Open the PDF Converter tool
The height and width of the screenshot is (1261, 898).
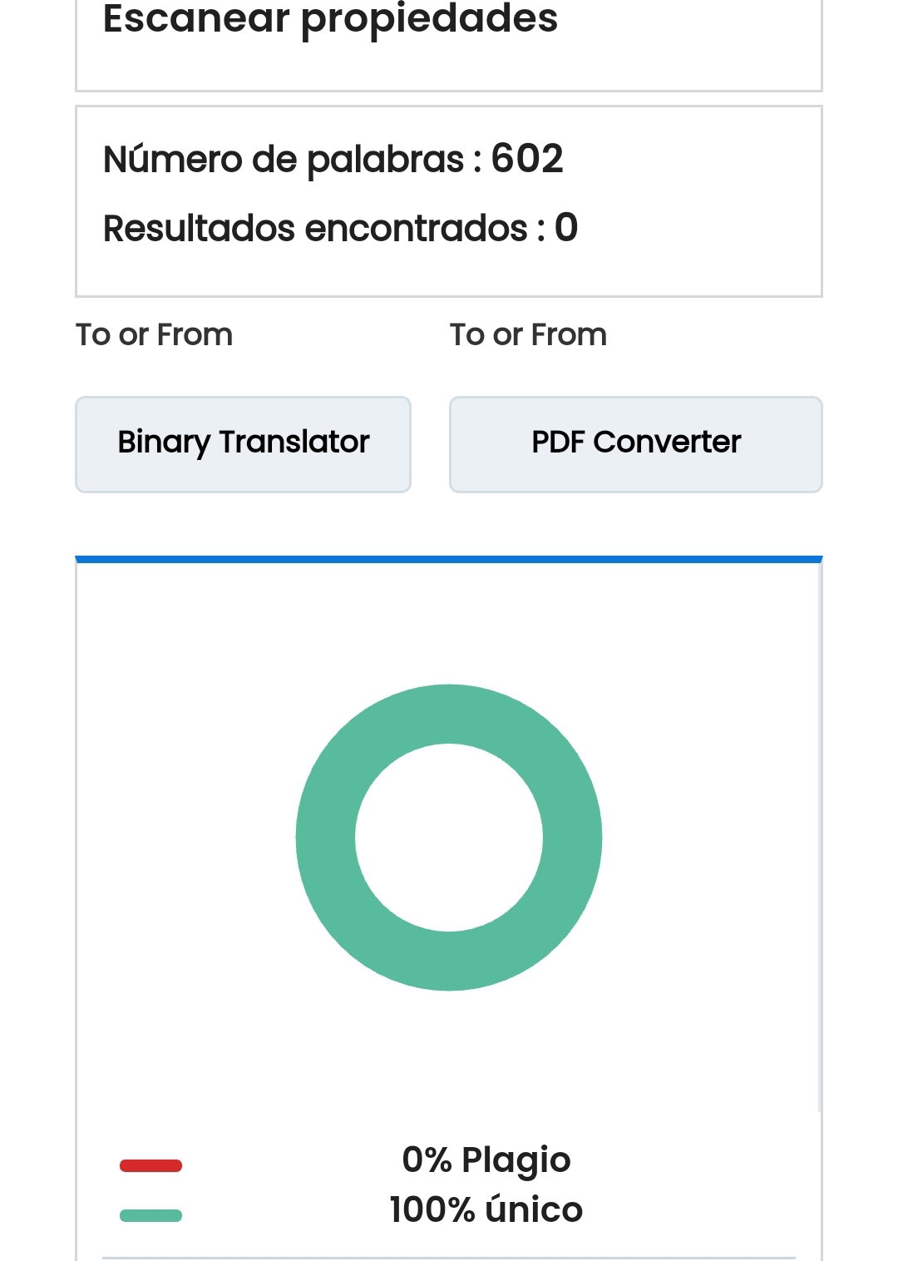click(636, 444)
